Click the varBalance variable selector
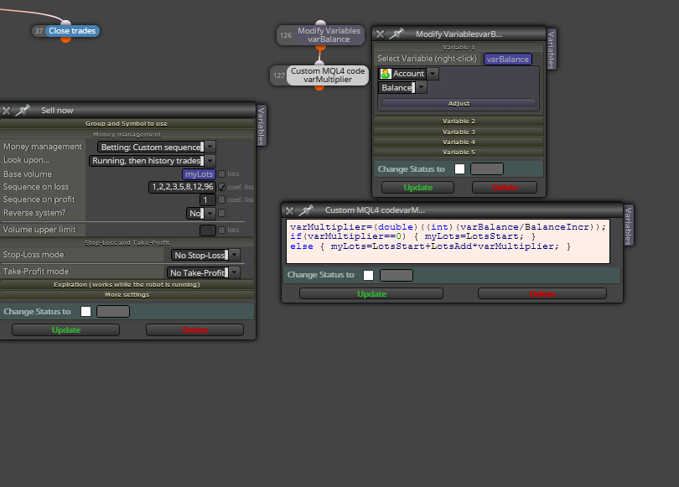The height and width of the screenshot is (487, 679). pyautogui.click(x=507, y=60)
